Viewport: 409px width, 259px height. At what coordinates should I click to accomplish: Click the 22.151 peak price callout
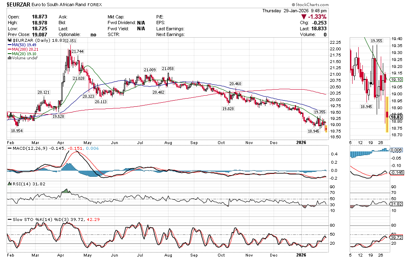(x=70, y=41)
